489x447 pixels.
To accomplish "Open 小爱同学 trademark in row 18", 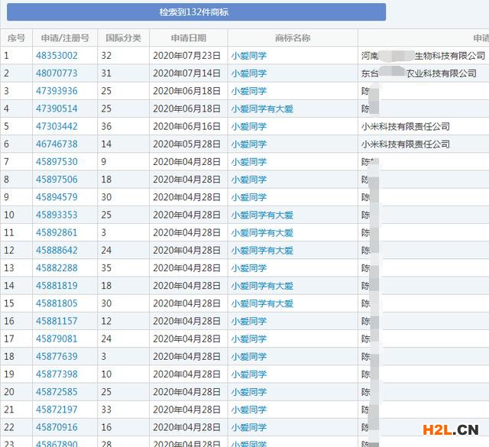I will (249, 356).
